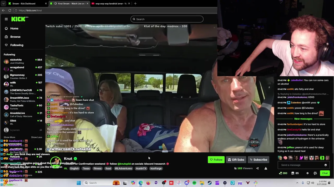Select the AustinTX tag
This screenshot has width=334, height=187.
click(141, 169)
